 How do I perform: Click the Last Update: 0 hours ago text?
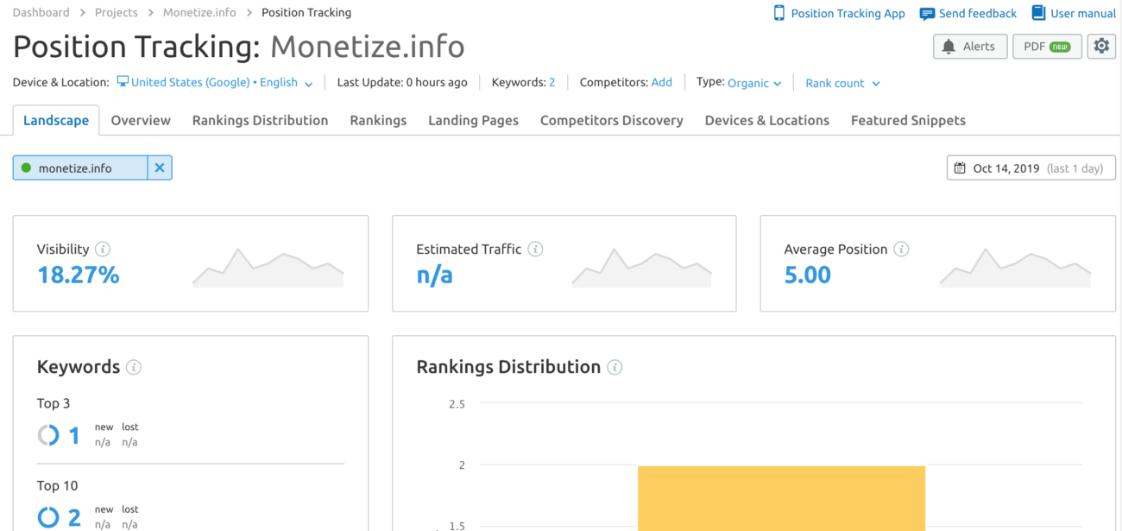(x=402, y=82)
